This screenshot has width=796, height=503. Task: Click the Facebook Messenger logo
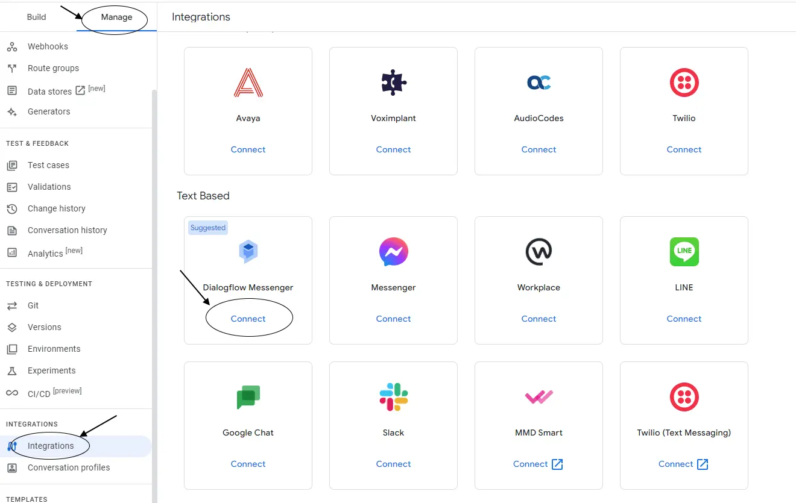[x=393, y=252]
